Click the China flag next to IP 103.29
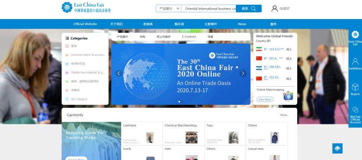Screen dimensions: 362x160 point(259,78)
